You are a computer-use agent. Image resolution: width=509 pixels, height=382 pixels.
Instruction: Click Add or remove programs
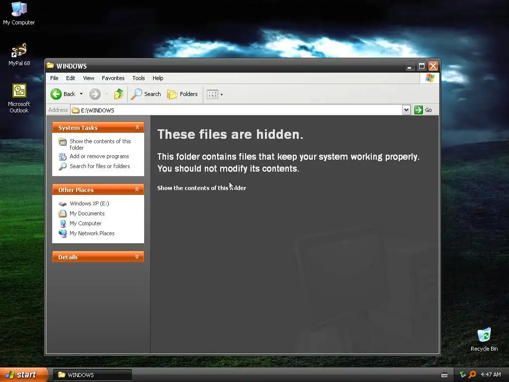(99, 156)
